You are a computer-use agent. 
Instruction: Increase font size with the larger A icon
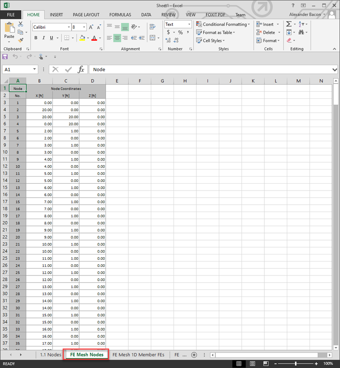point(91,27)
